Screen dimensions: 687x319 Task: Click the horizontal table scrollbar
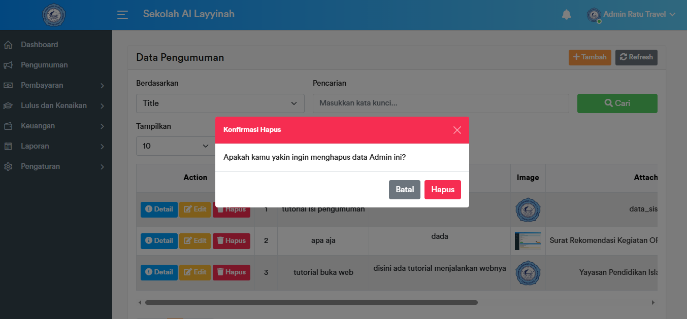coord(311,302)
